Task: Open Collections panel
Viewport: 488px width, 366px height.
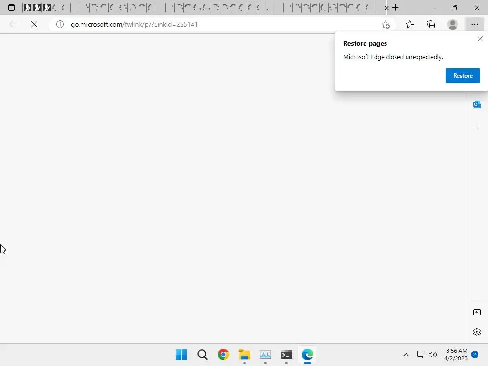Action: pyautogui.click(x=431, y=24)
